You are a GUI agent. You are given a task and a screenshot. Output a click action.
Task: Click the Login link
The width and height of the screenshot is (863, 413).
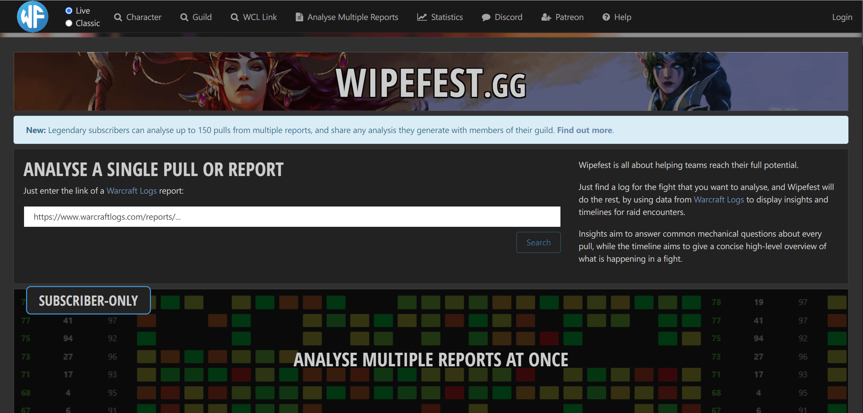(842, 17)
